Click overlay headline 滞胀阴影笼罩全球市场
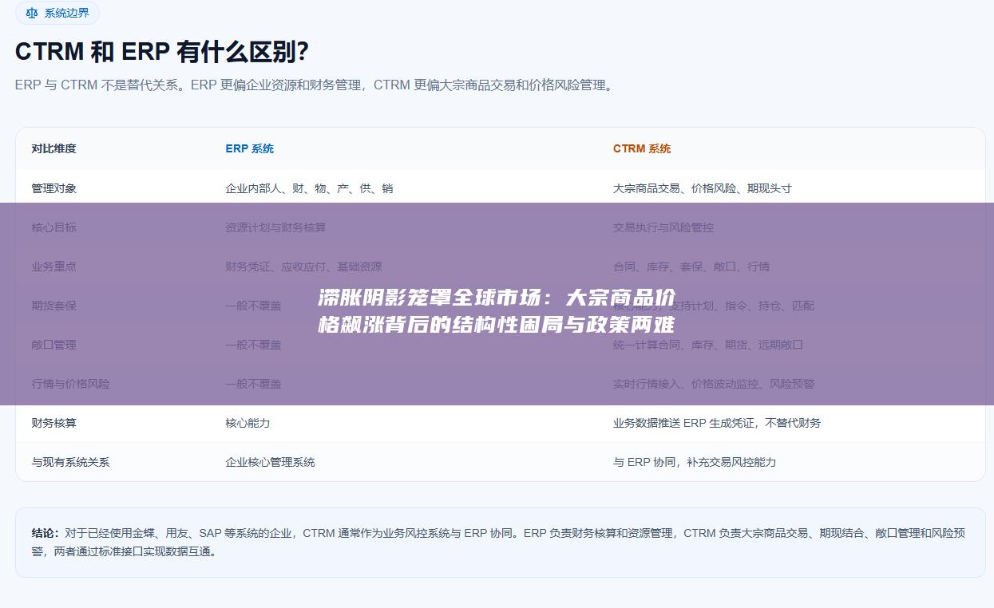The image size is (994, 608). [x=497, y=311]
